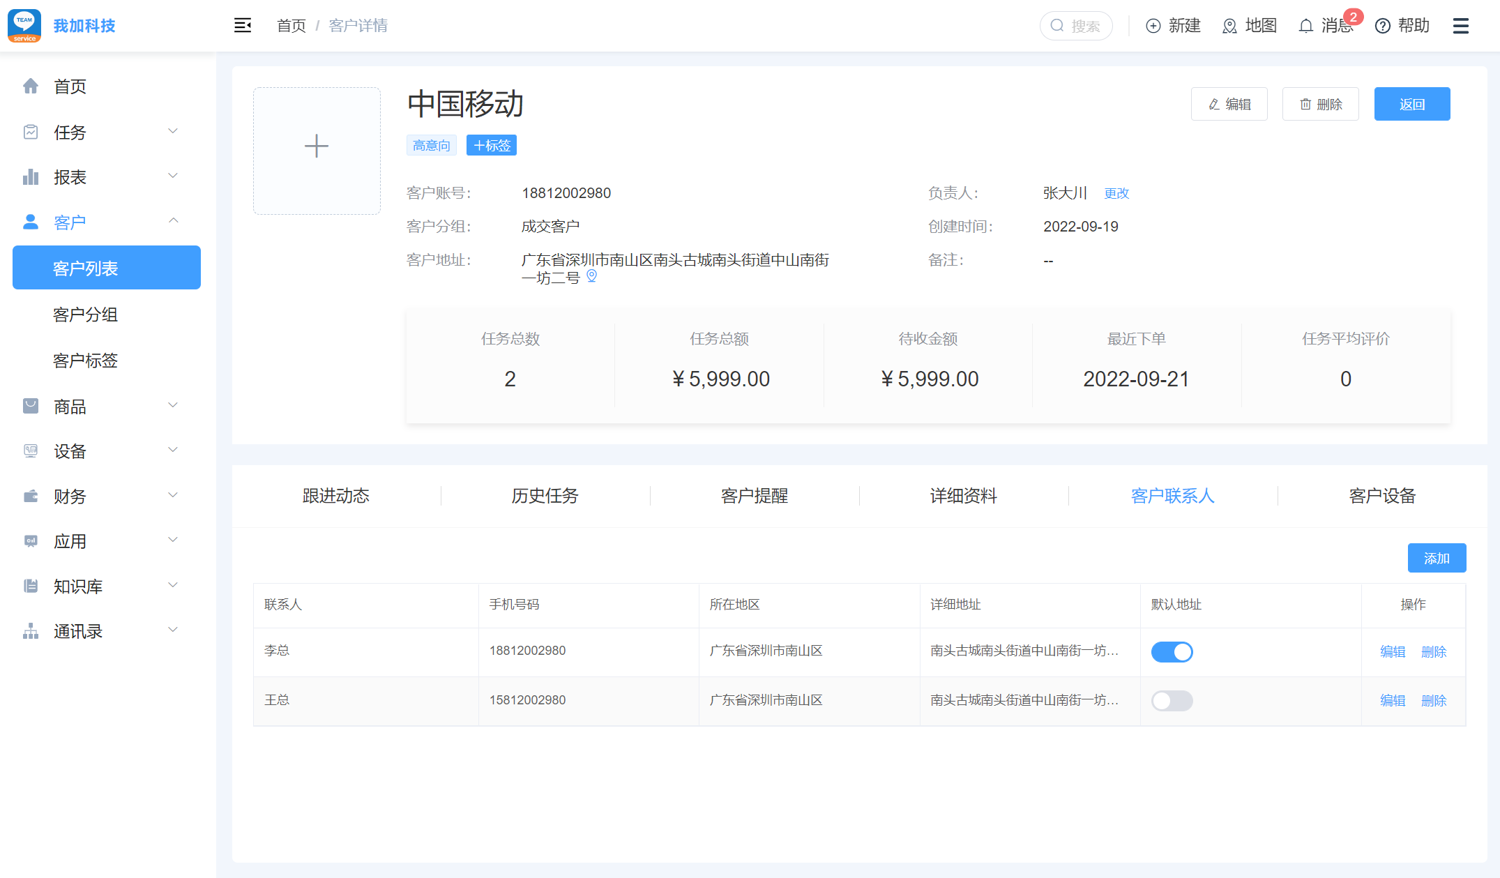The height and width of the screenshot is (878, 1500).
Task: Click the search input field
Action: click(x=1084, y=26)
